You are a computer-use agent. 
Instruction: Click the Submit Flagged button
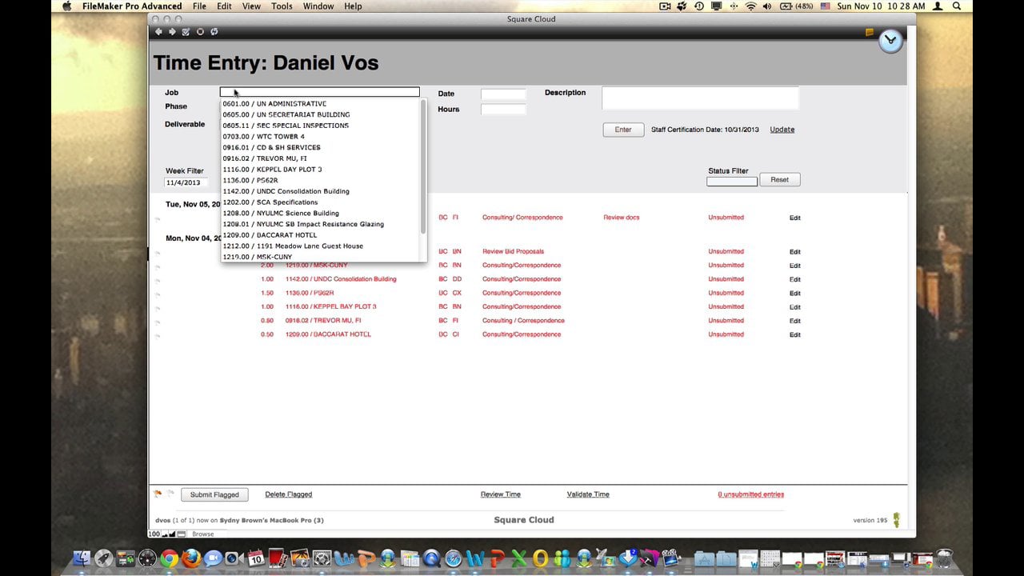tap(214, 494)
